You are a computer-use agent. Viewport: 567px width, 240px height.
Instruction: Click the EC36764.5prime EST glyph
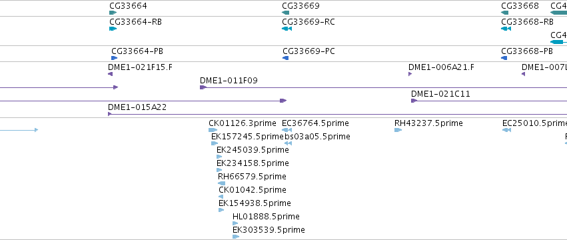[286, 130]
